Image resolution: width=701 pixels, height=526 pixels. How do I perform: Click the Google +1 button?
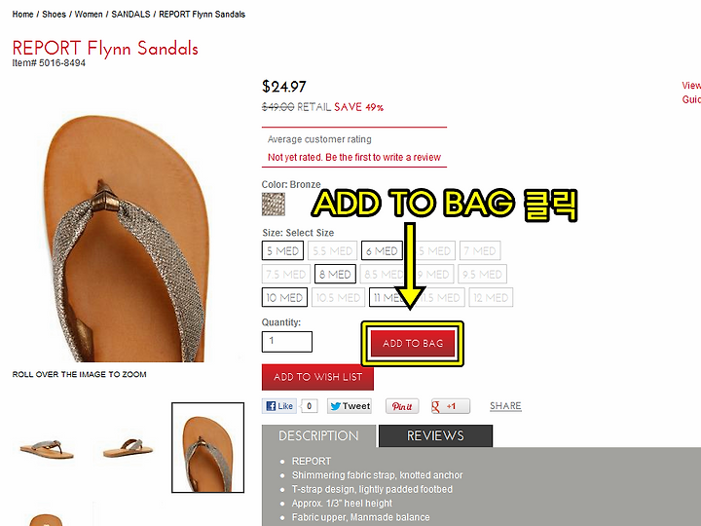451,406
